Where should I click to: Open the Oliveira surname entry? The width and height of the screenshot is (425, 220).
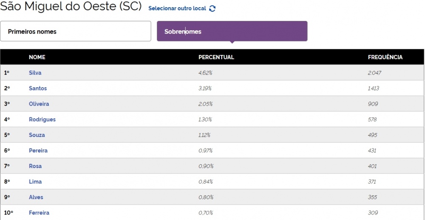[x=39, y=104]
